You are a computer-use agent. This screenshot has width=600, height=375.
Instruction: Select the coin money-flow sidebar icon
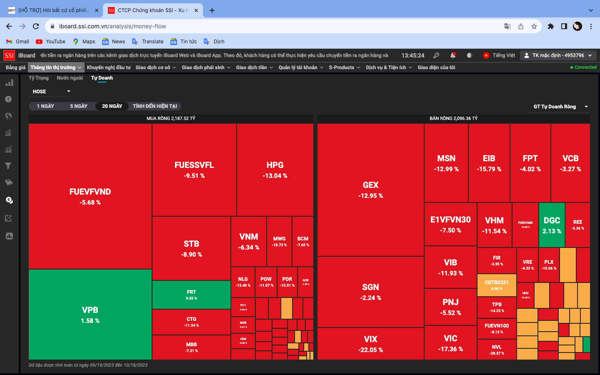point(9,200)
